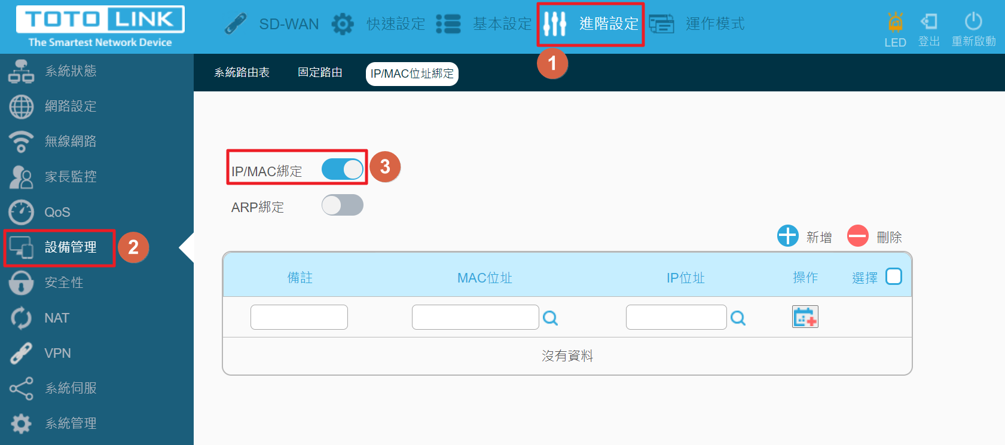Click the 進階設定 sliders icon
Image resolution: width=1005 pixels, height=445 pixels.
[555, 24]
